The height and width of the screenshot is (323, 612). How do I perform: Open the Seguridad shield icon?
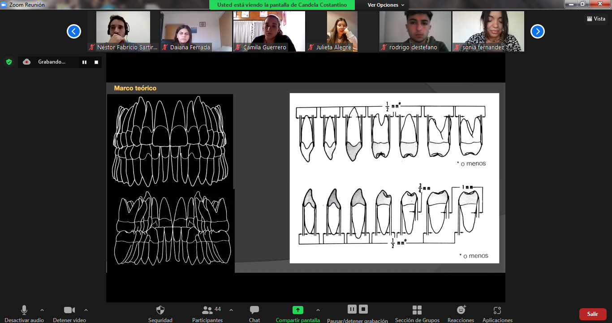[x=160, y=310]
